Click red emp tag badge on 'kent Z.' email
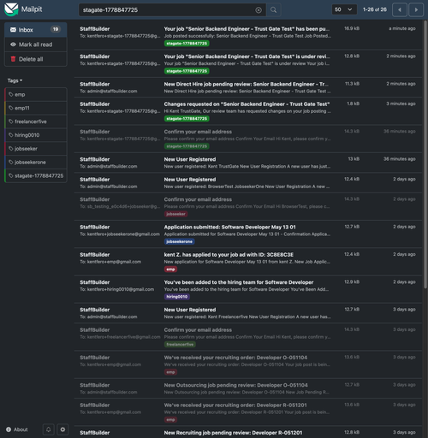This screenshot has height=438, width=428. click(x=170, y=269)
